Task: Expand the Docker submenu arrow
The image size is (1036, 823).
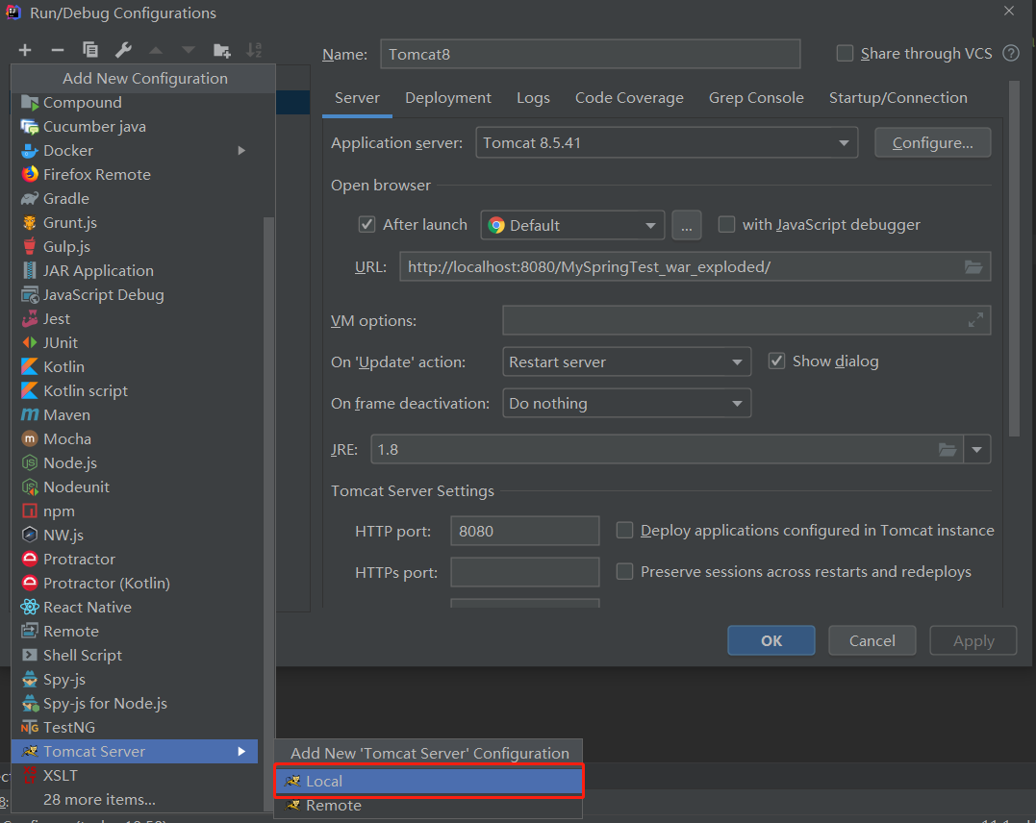Action: pyautogui.click(x=241, y=151)
